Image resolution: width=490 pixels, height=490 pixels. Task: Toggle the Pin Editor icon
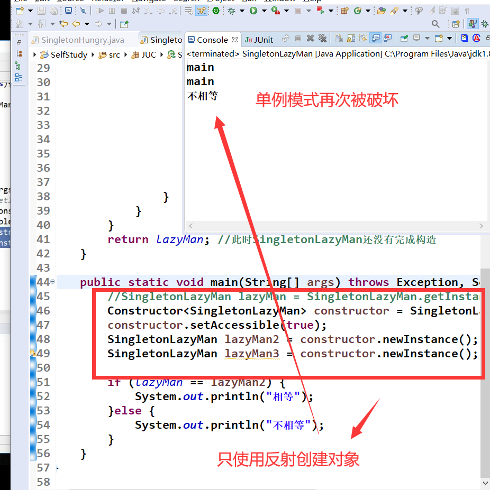click(124, 24)
